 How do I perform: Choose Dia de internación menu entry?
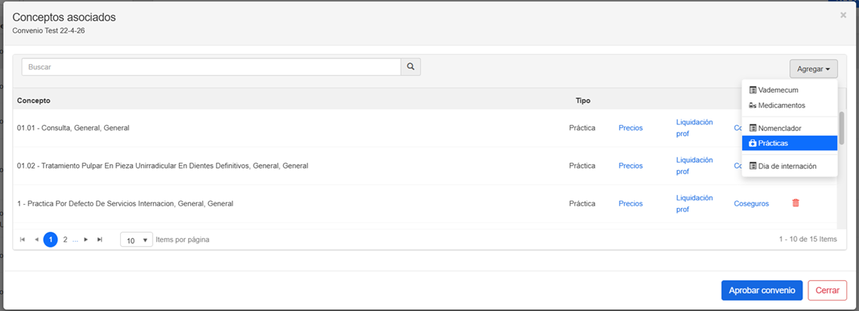[790, 166]
